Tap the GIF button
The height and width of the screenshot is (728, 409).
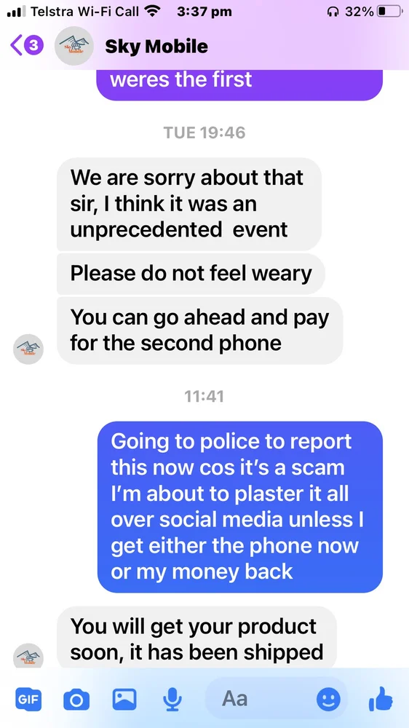28,698
